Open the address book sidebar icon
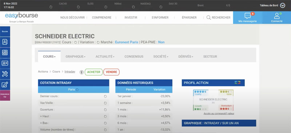Screen dimensions: 291x133 (5, 42)
